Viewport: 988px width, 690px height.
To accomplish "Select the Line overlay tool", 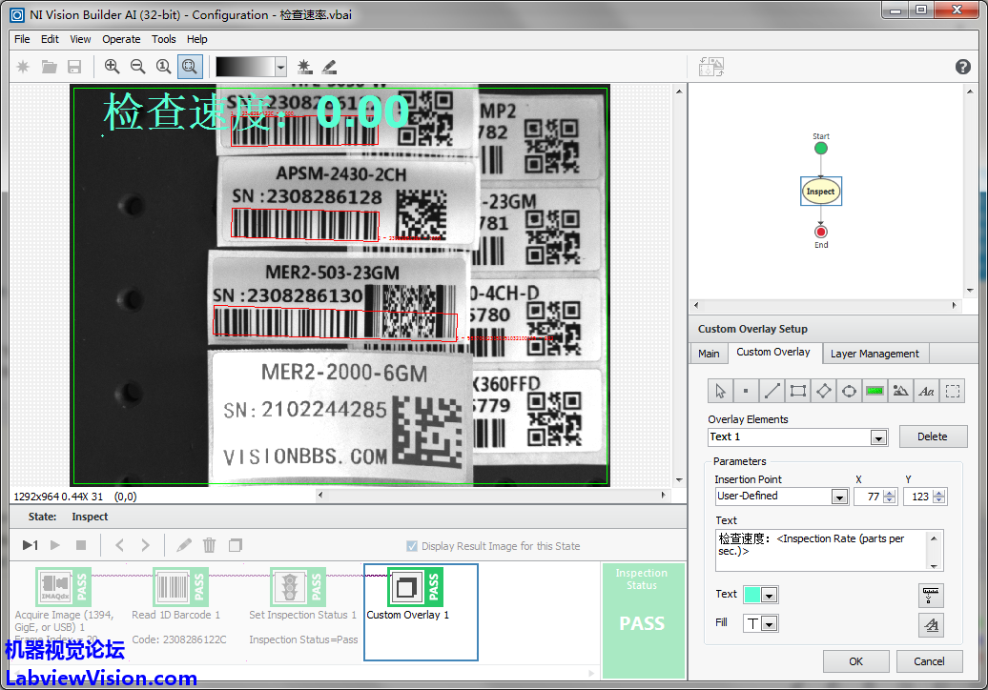I will pos(772,391).
